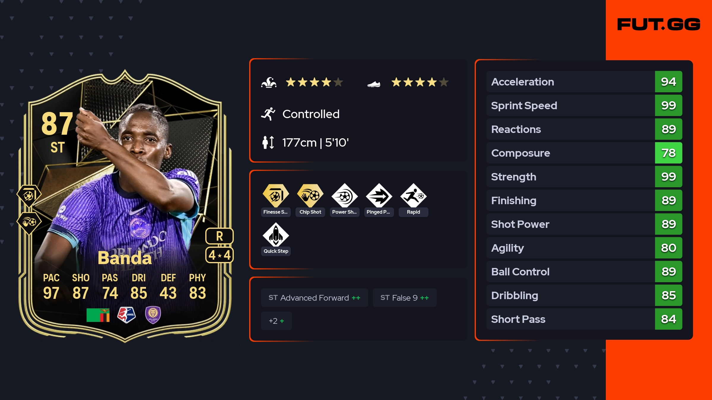This screenshot has width=712, height=400.
Task: Select the Chip Shot playstyle icon
Action: (x=310, y=196)
